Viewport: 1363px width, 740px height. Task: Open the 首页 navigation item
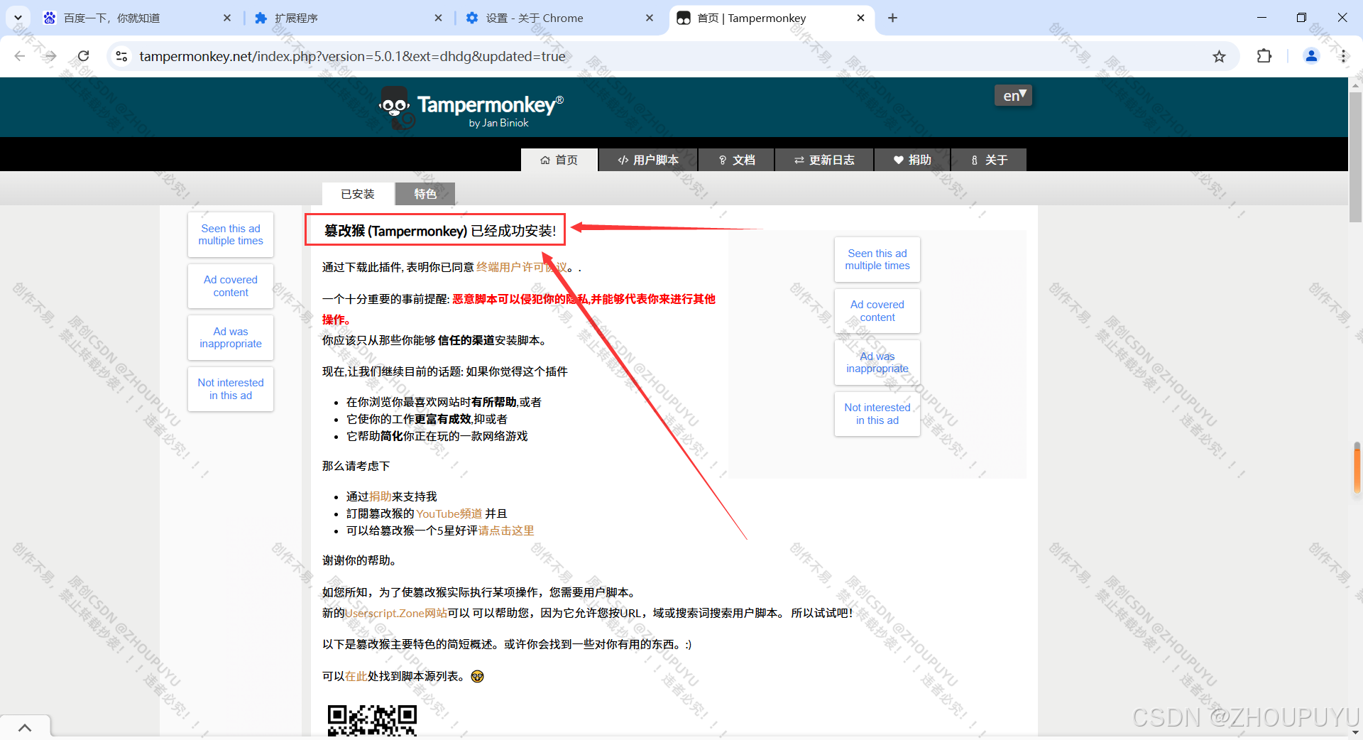coord(559,160)
